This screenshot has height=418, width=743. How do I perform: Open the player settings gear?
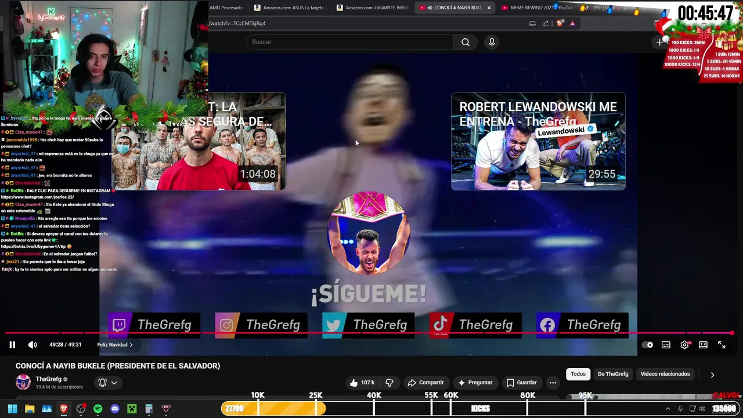(684, 345)
